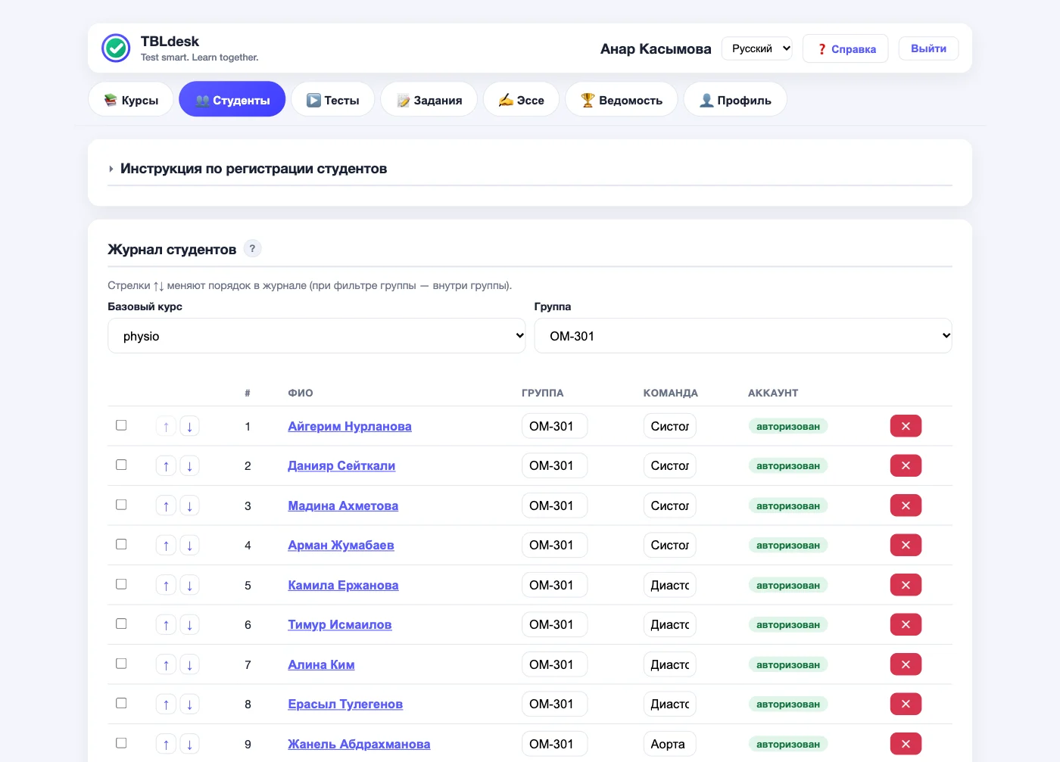The image size is (1060, 762).
Task: Move Арман Жумабаев up with arrow
Action: (166, 546)
